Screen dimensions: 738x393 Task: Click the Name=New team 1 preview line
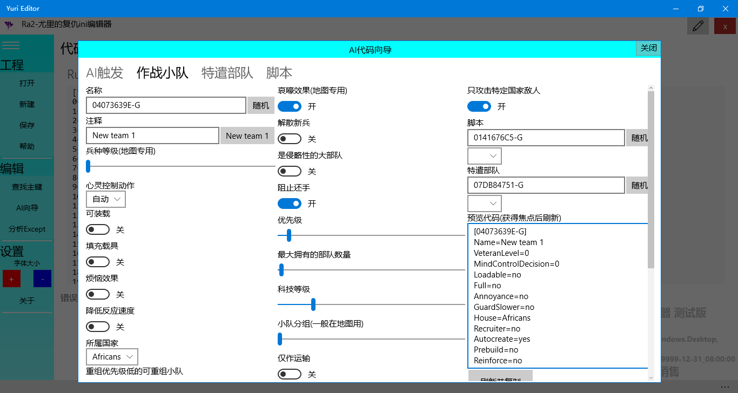pyautogui.click(x=509, y=242)
